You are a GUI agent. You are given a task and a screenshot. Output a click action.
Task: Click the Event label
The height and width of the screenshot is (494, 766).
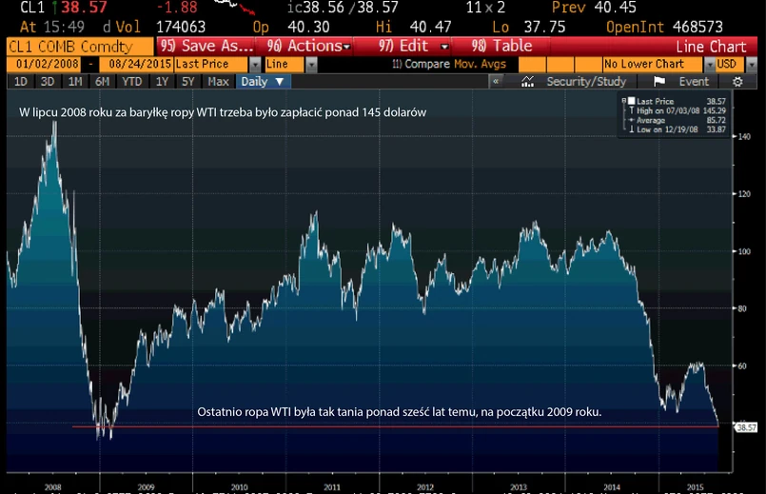(694, 82)
